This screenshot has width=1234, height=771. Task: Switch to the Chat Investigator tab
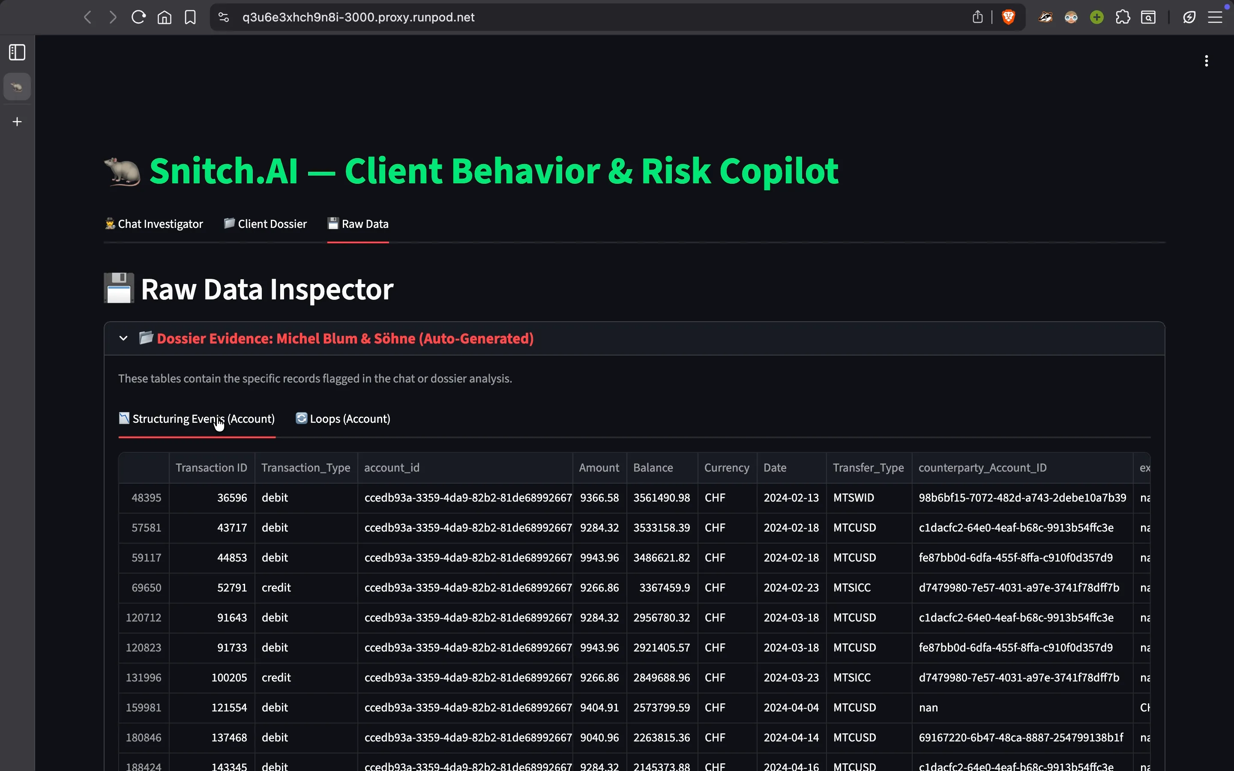(153, 224)
